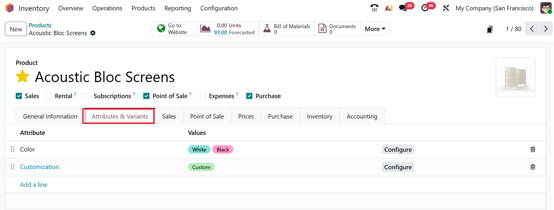The height and width of the screenshot is (210, 554).
Task: Select the Black color value tag
Action: (x=223, y=150)
